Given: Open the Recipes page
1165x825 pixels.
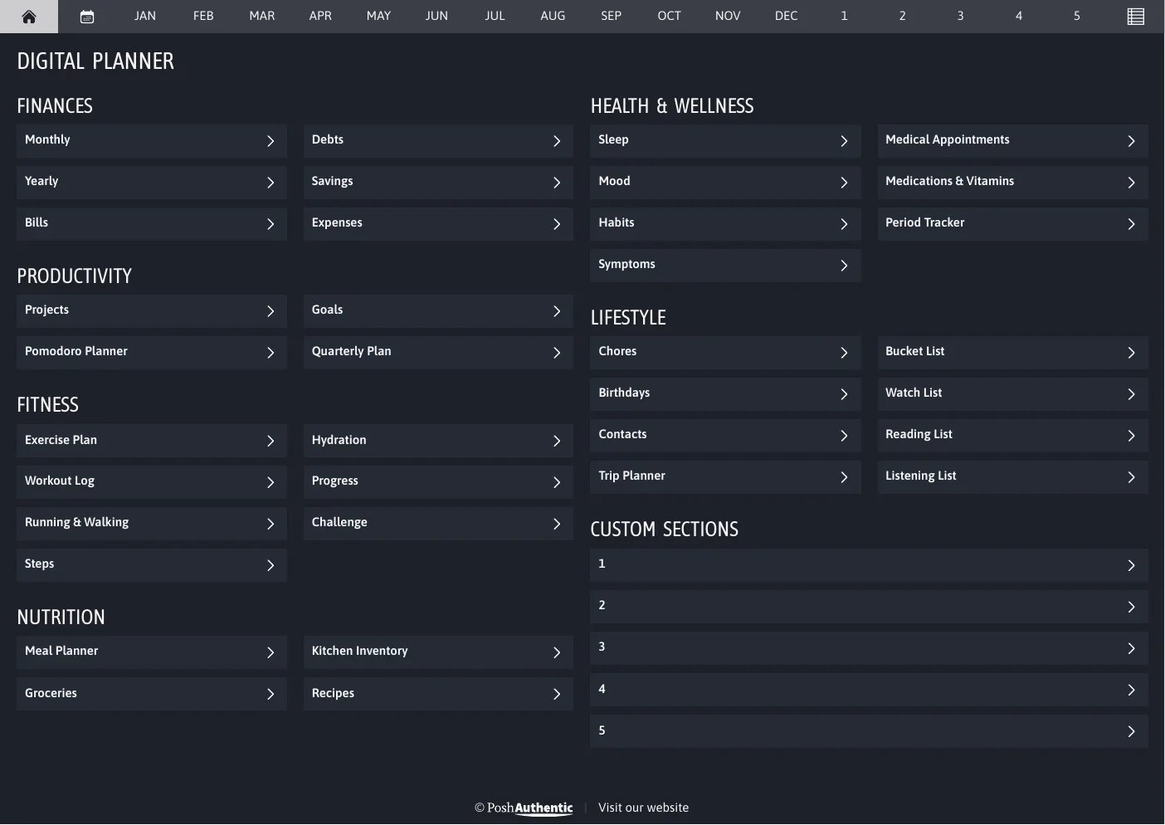Looking at the screenshot, I should 438,694.
